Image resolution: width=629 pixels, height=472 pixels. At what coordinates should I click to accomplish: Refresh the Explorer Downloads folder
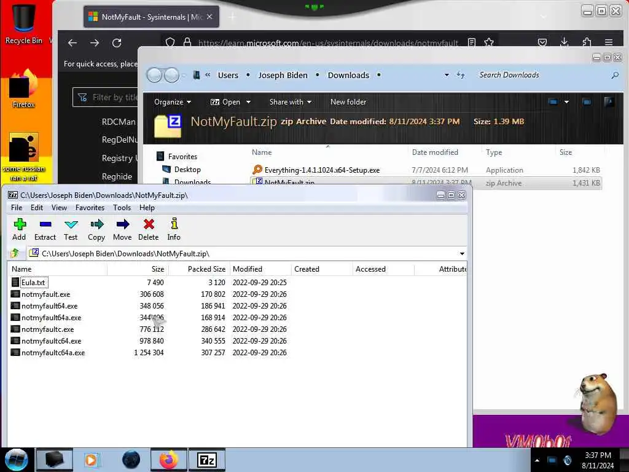(461, 75)
